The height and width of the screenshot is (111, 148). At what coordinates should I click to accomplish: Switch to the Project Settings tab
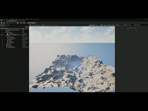click(x=22, y=21)
